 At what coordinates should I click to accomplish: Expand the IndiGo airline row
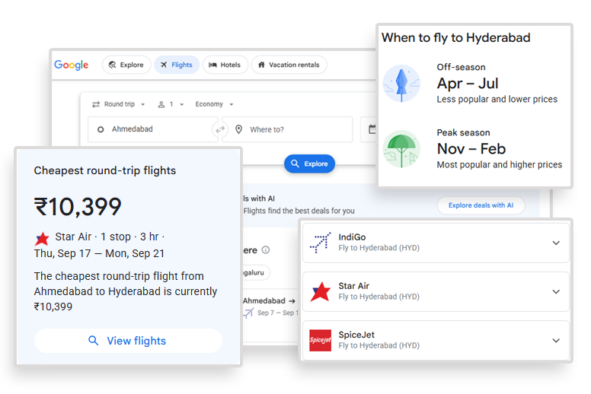tap(436, 243)
